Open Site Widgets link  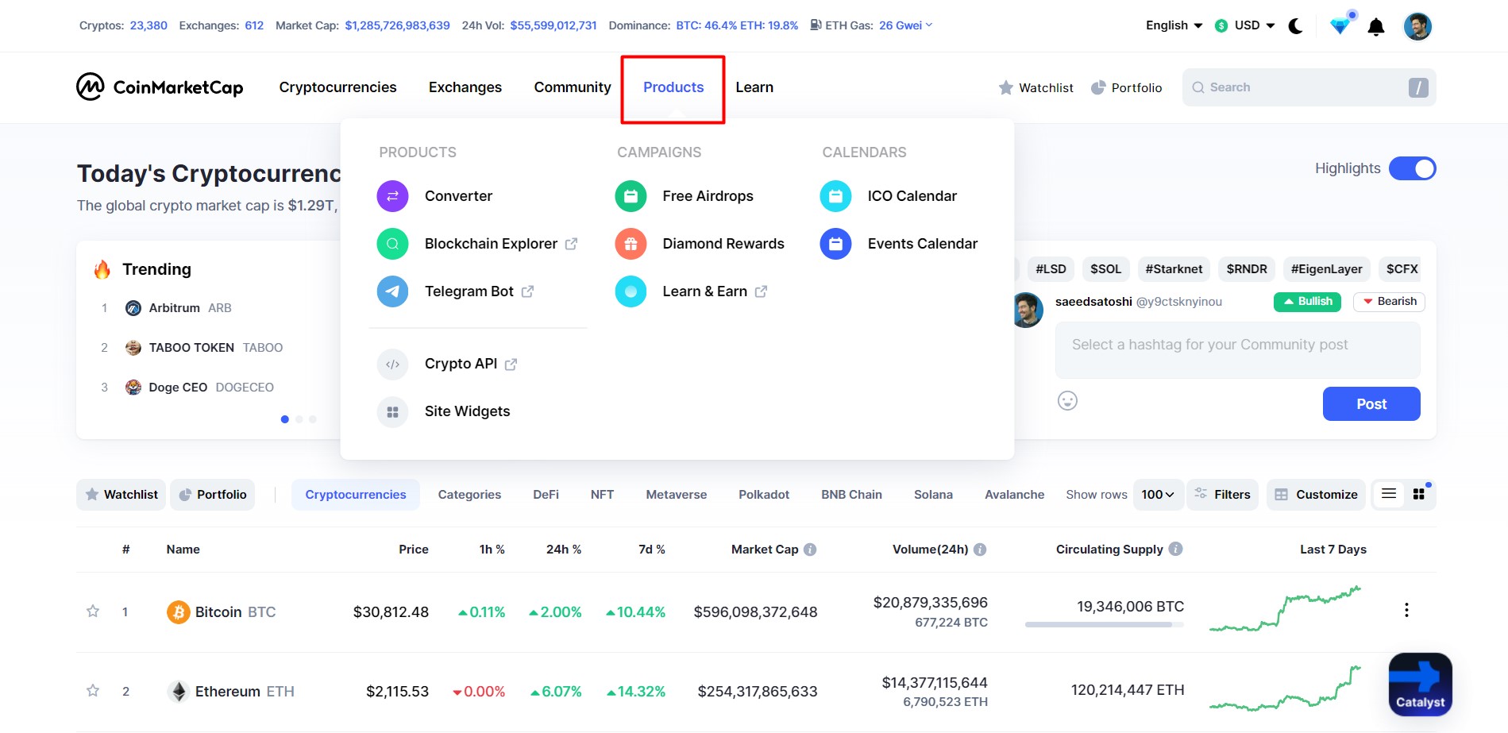(467, 411)
